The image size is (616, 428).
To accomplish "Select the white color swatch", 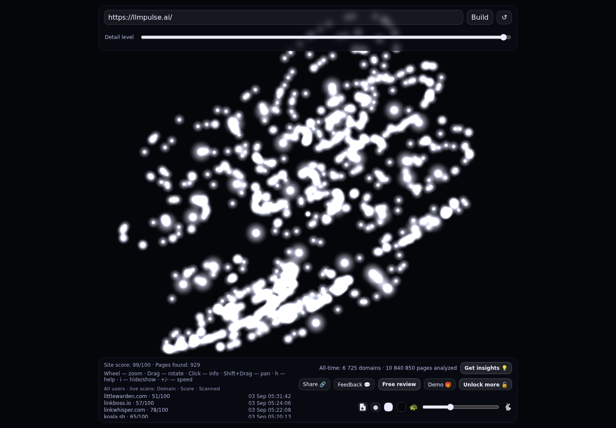I will (388, 407).
